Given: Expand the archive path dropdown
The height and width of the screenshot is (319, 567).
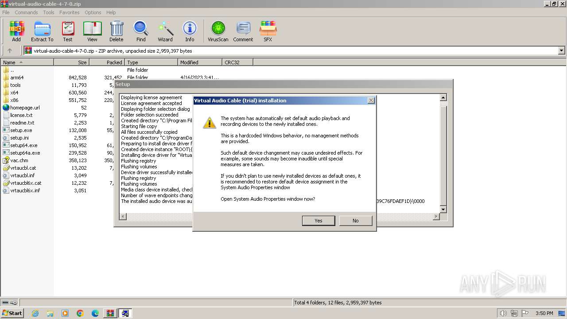Looking at the screenshot, I should (562, 51).
